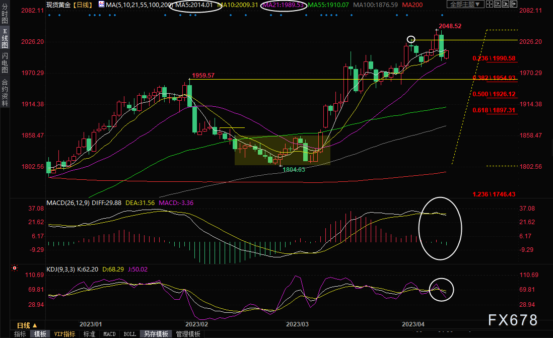Click the J:50.02 value

click(x=137, y=269)
